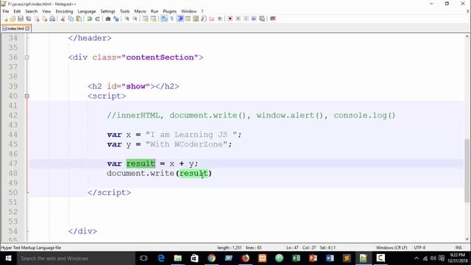Toggle Word Wrap toolbar icon
Screen dimensions: 471x265
tap(164, 18)
